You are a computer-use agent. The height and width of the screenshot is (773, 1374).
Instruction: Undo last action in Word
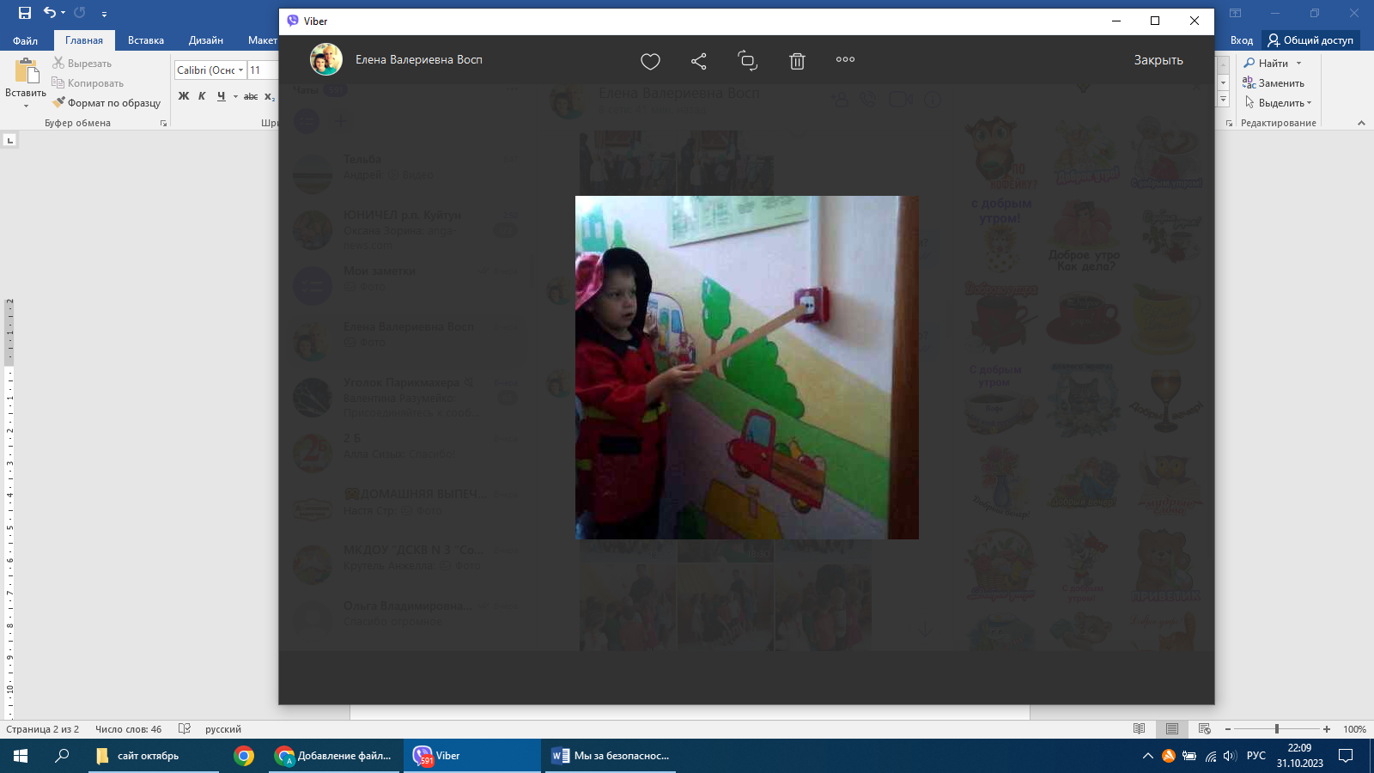click(x=50, y=13)
